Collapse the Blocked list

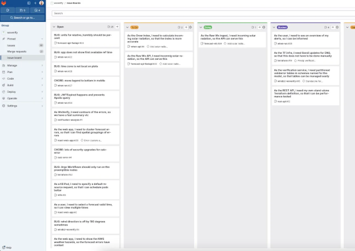point(274,27)
